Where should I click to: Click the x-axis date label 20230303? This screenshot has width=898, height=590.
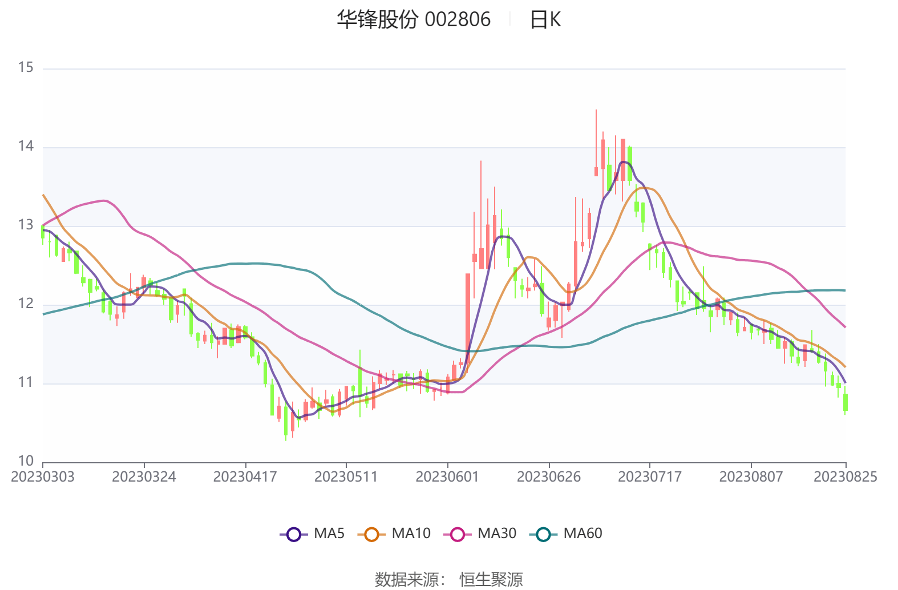pyautogui.click(x=43, y=476)
